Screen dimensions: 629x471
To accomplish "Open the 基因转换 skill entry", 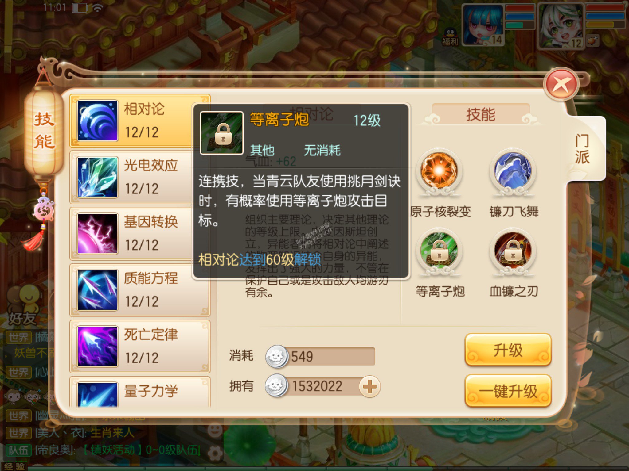I will tap(140, 234).
